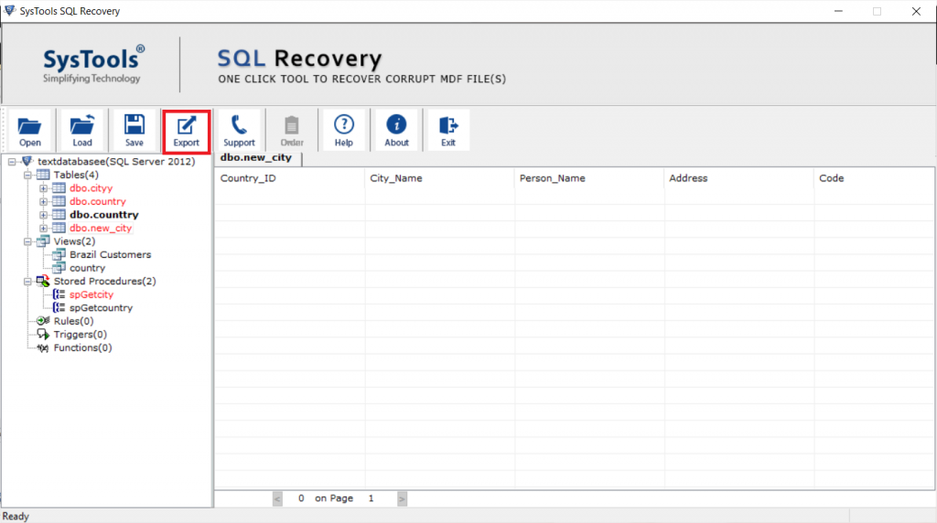Click the Open folder toolbar icon

coord(29,126)
